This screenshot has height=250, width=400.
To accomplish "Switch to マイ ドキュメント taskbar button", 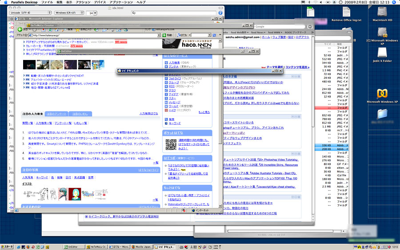I will click(x=164, y=247).
